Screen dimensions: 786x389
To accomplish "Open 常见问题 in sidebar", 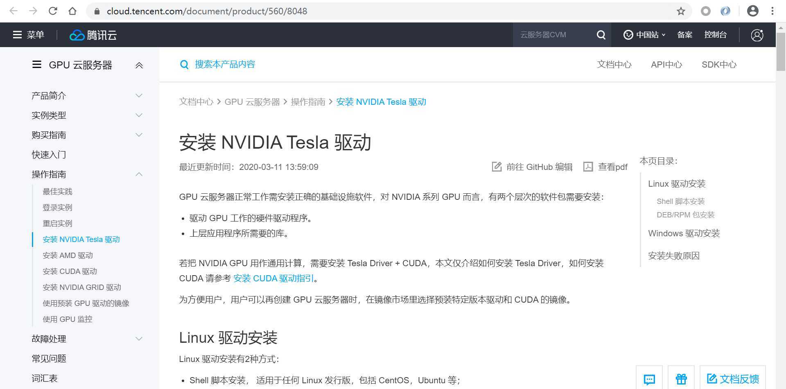I will coord(49,358).
